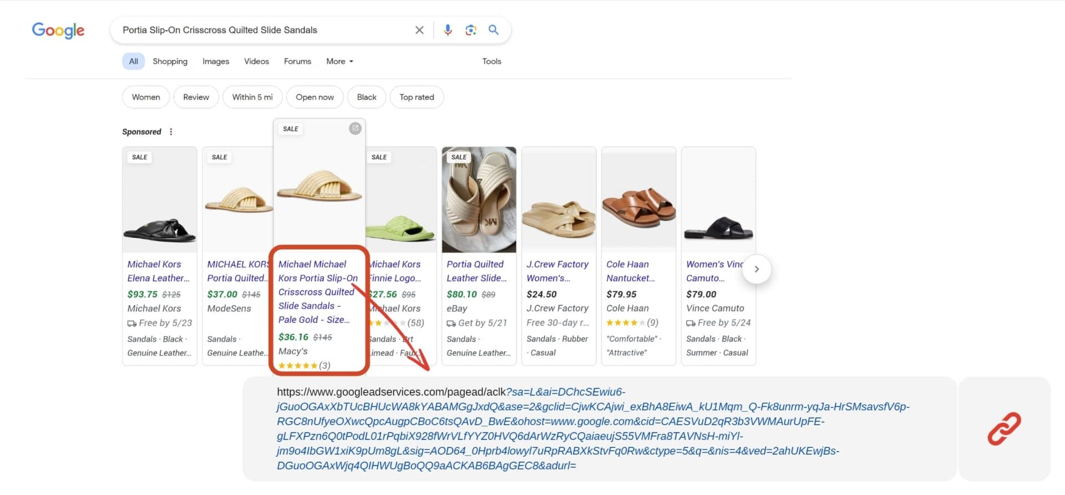Open the Within 5 mi filter
Screen dimensions: 1065x495
pyautogui.click(x=252, y=97)
